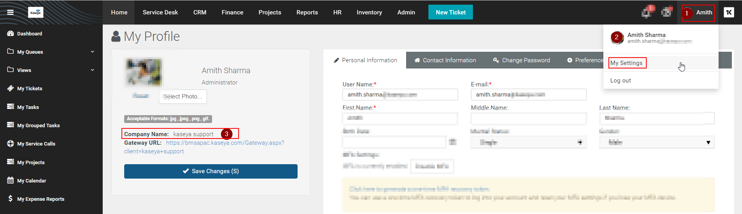Image resolution: width=742 pixels, height=214 pixels.
Task: Open the Gateway URL link
Action: pos(204,147)
